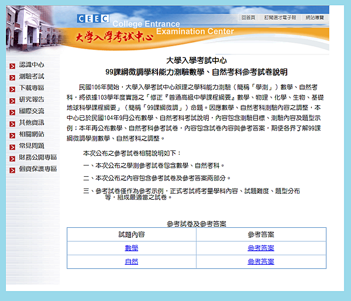The width and height of the screenshot is (351, 301).
Task: Click the red arrow icon beside 個資保護專區
Action: click(x=12, y=170)
